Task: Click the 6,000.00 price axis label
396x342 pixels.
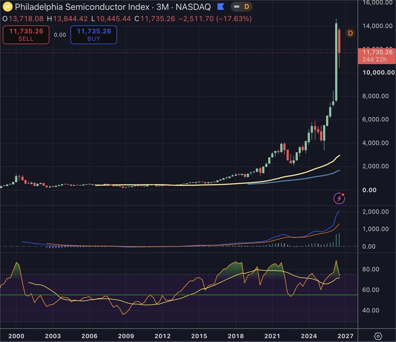Action: pos(375,119)
